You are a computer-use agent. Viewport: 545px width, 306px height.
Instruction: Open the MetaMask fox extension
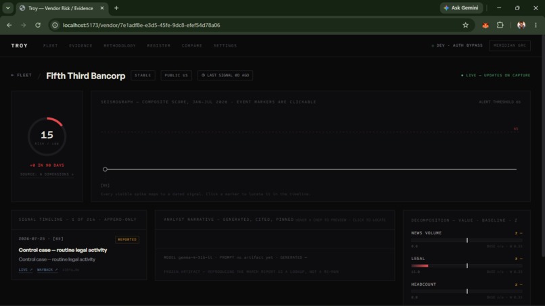485,25
